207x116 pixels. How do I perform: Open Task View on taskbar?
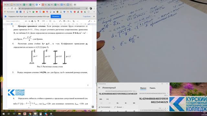9,114
